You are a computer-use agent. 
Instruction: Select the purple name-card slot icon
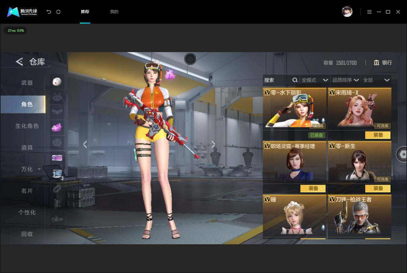57,158
